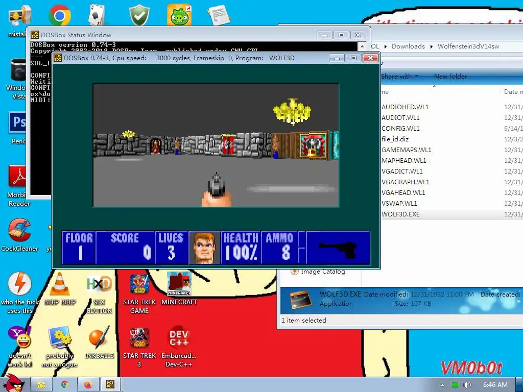523x392 pixels.
Task: Open Firefox from the taskbar
Action: [88, 385]
